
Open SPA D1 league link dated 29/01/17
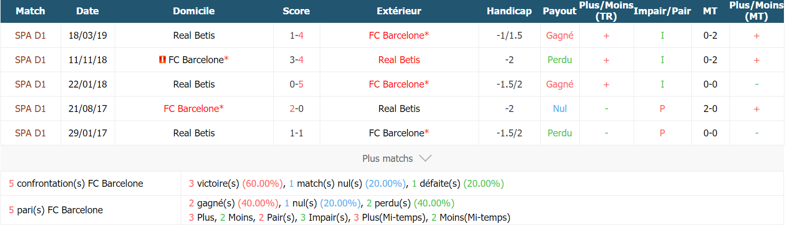(x=30, y=133)
